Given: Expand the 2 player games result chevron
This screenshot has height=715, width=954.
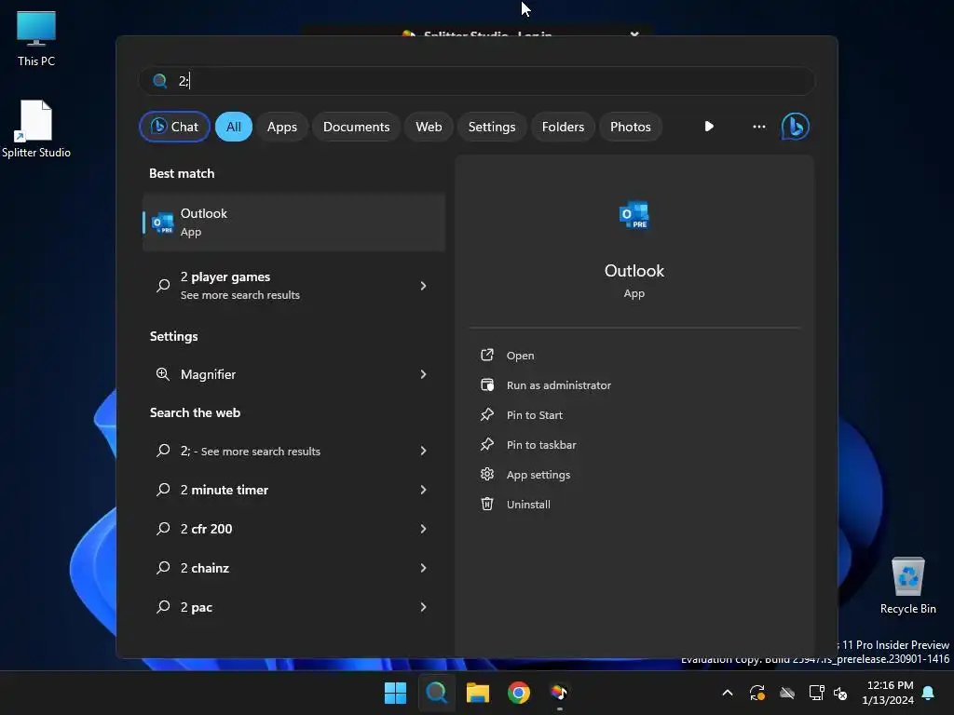Looking at the screenshot, I should click(424, 286).
